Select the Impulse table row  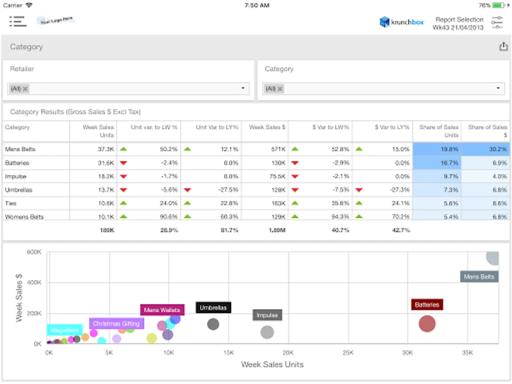(x=256, y=176)
